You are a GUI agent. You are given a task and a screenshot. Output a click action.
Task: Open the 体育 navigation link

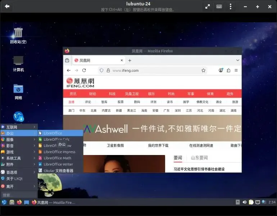(x=210, y=94)
